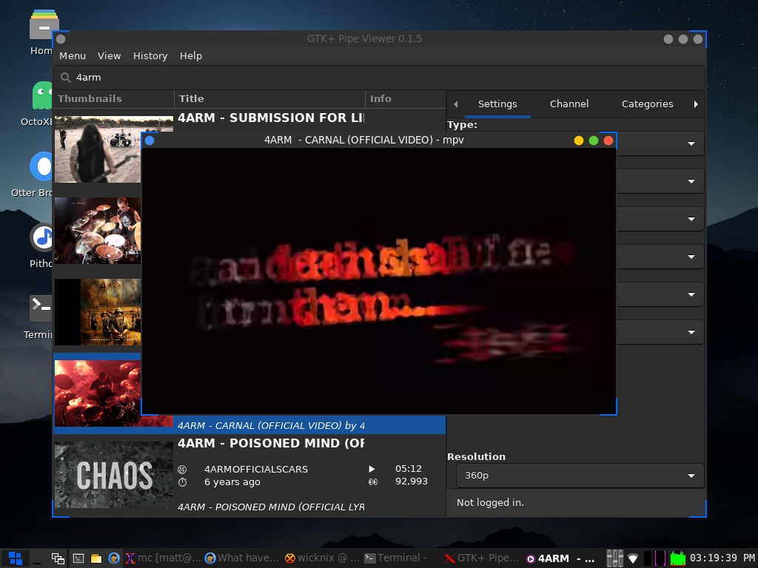Viewport: 758px width, 568px height.
Task: Click the network Wi-Fi tray icon
Action: 633,558
